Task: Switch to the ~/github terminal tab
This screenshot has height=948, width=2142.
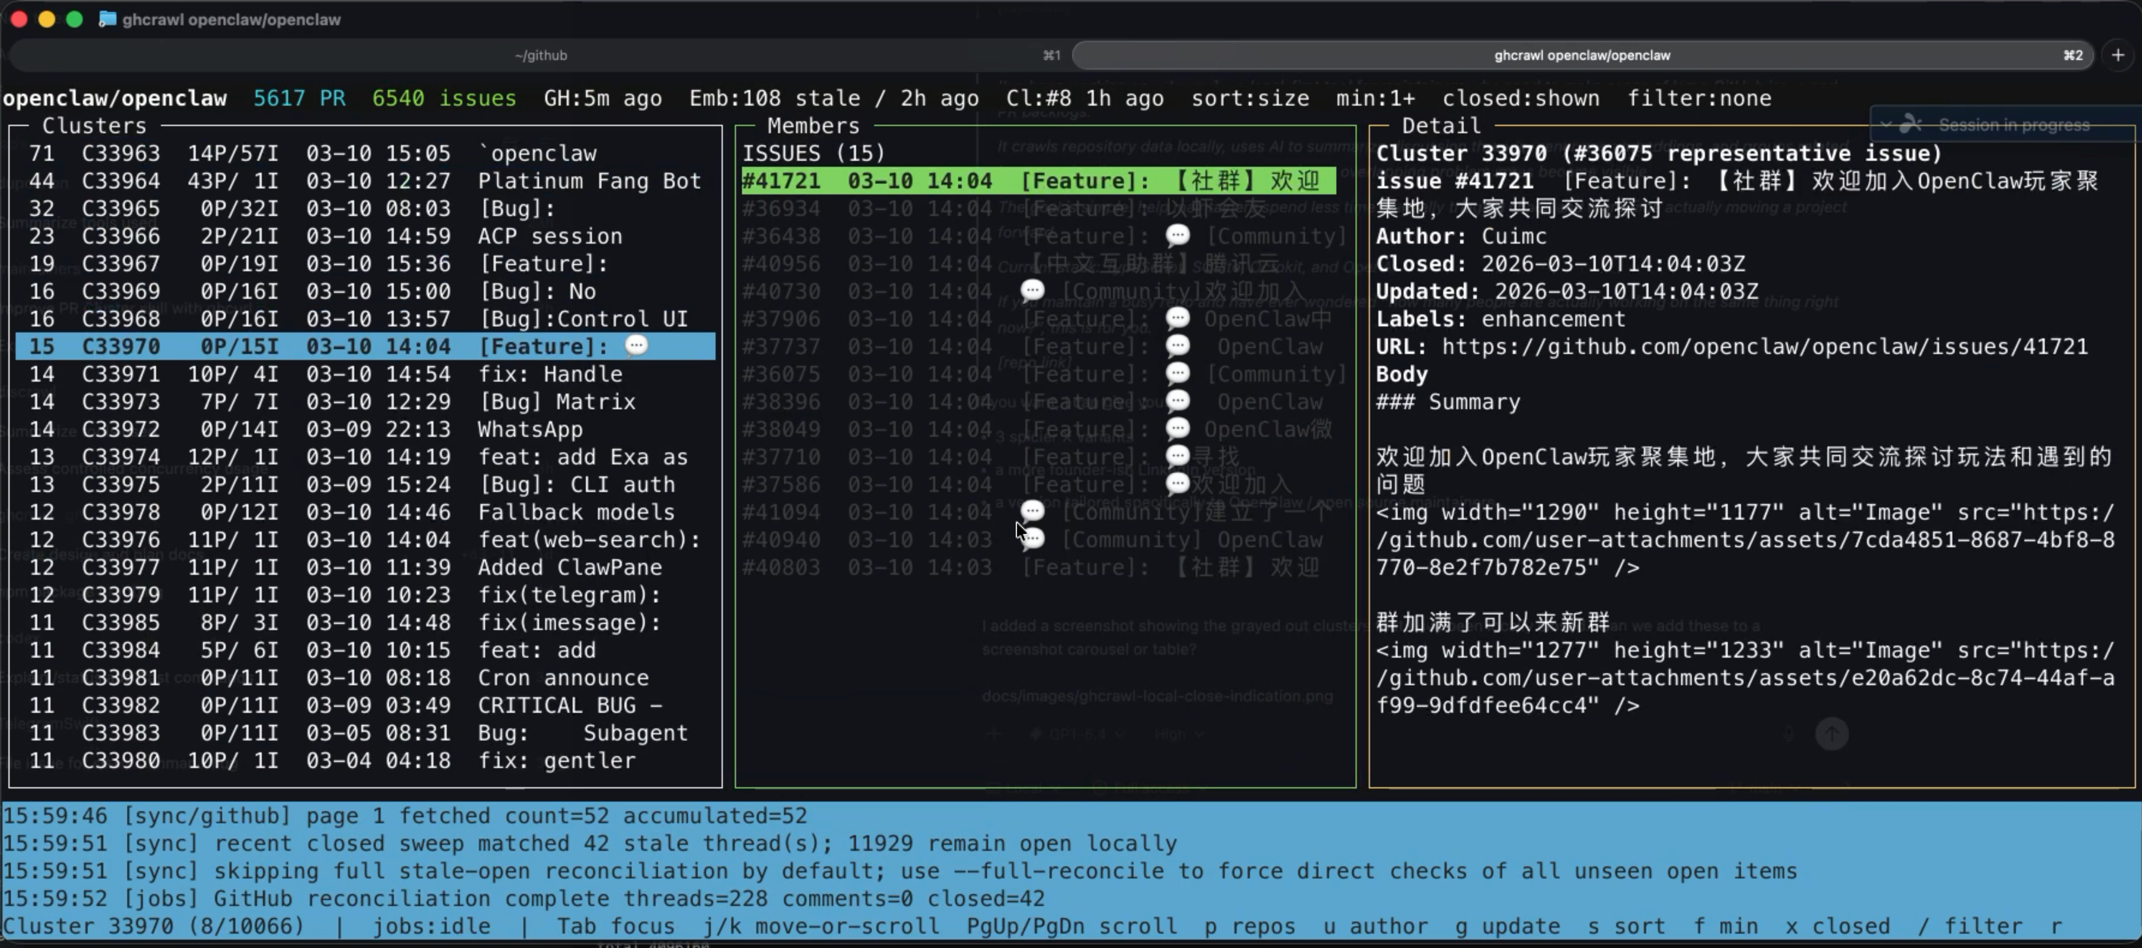Action: click(540, 55)
